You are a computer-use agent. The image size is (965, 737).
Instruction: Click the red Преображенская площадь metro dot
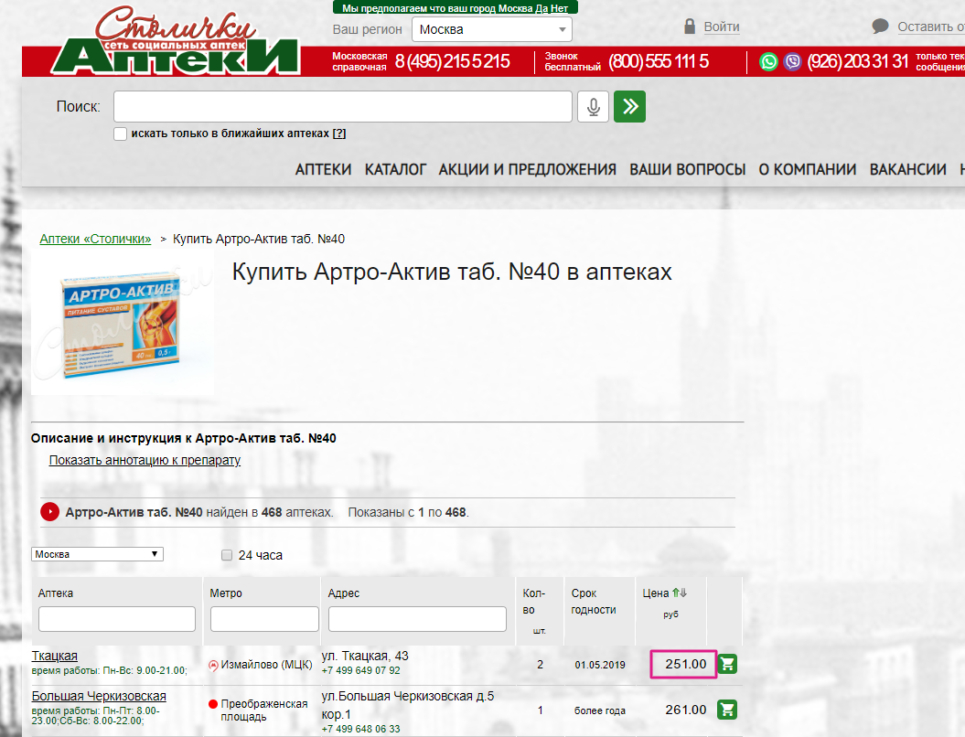coord(213,704)
